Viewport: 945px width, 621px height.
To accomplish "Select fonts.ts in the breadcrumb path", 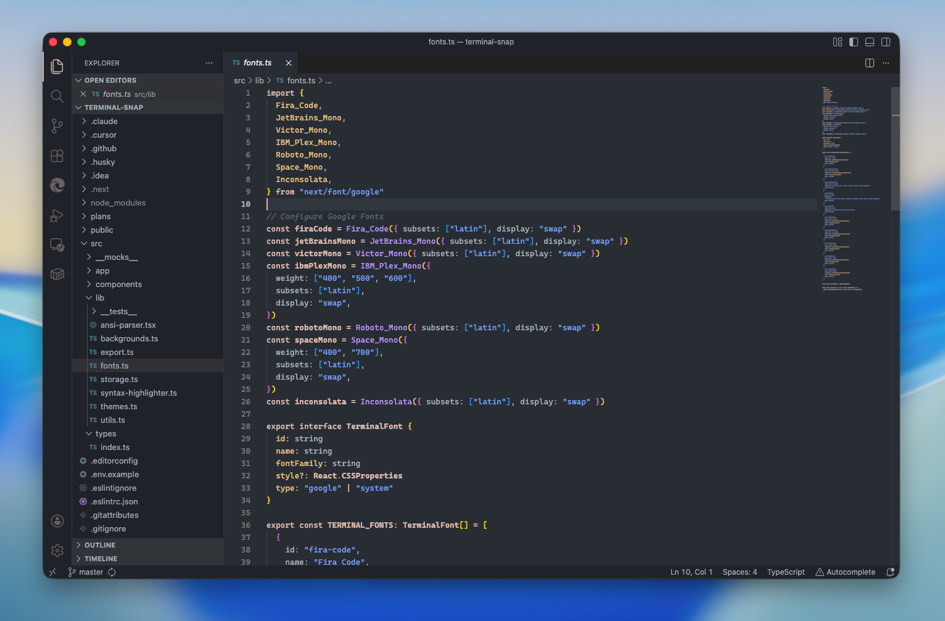I will [x=301, y=81].
